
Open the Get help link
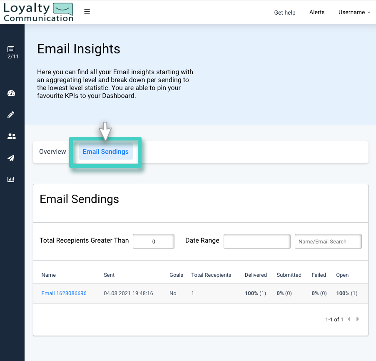point(284,13)
